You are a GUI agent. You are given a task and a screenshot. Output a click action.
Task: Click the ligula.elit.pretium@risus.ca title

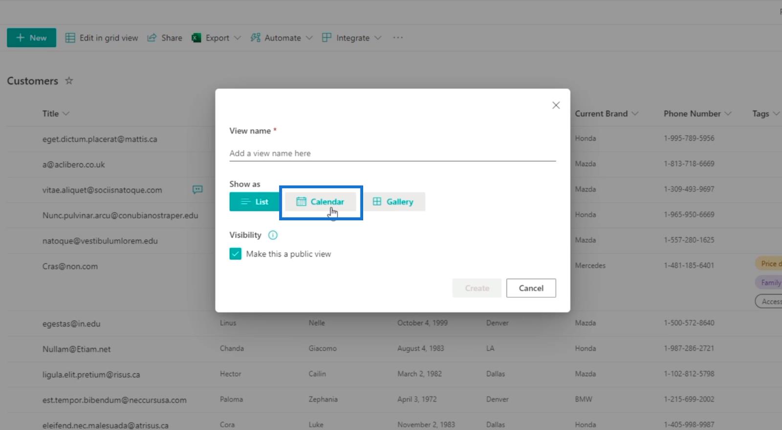(x=91, y=375)
